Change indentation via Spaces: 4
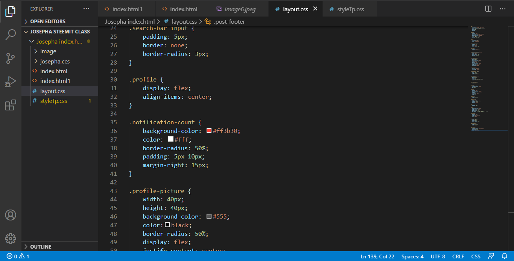The image size is (514, 261). (x=412, y=256)
